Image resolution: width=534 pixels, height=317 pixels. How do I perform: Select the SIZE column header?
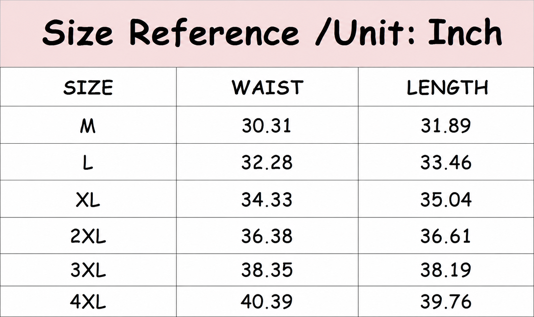point(88,88)
